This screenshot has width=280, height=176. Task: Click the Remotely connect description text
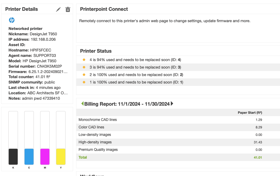tap(165, 21)
